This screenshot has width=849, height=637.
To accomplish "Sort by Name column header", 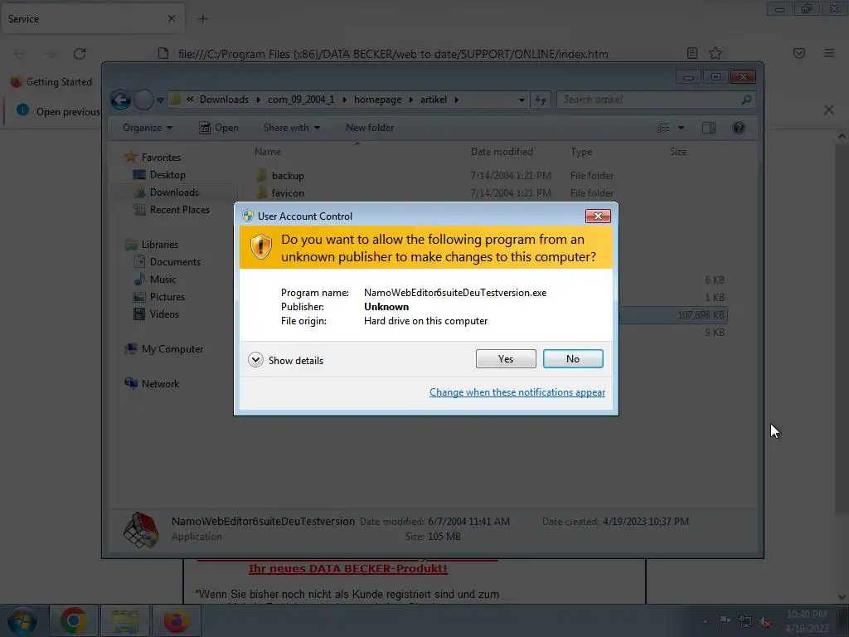I will point(268,152).
